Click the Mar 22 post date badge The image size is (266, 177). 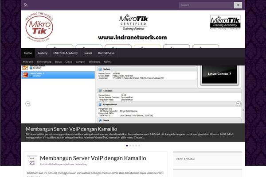32,161
